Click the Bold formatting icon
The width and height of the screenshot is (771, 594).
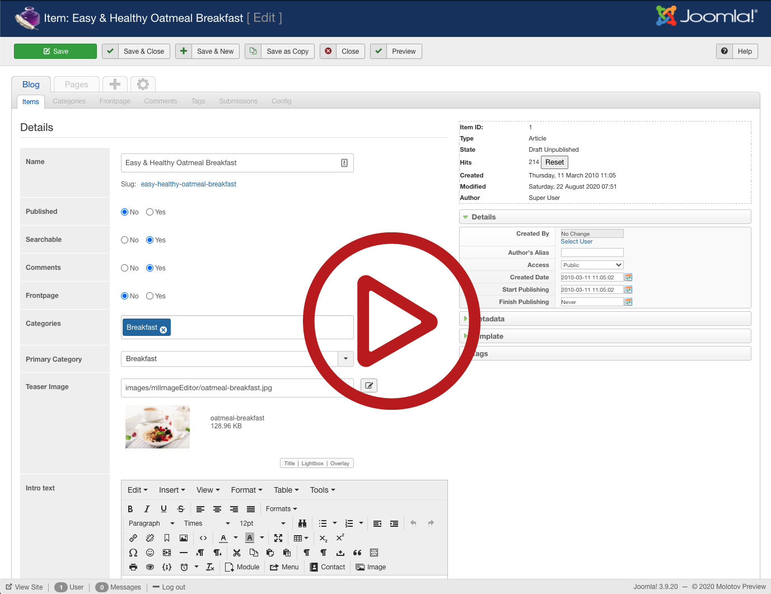(130, 509)
